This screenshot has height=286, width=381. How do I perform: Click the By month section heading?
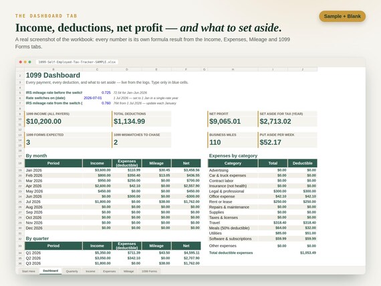click(37, 156)
